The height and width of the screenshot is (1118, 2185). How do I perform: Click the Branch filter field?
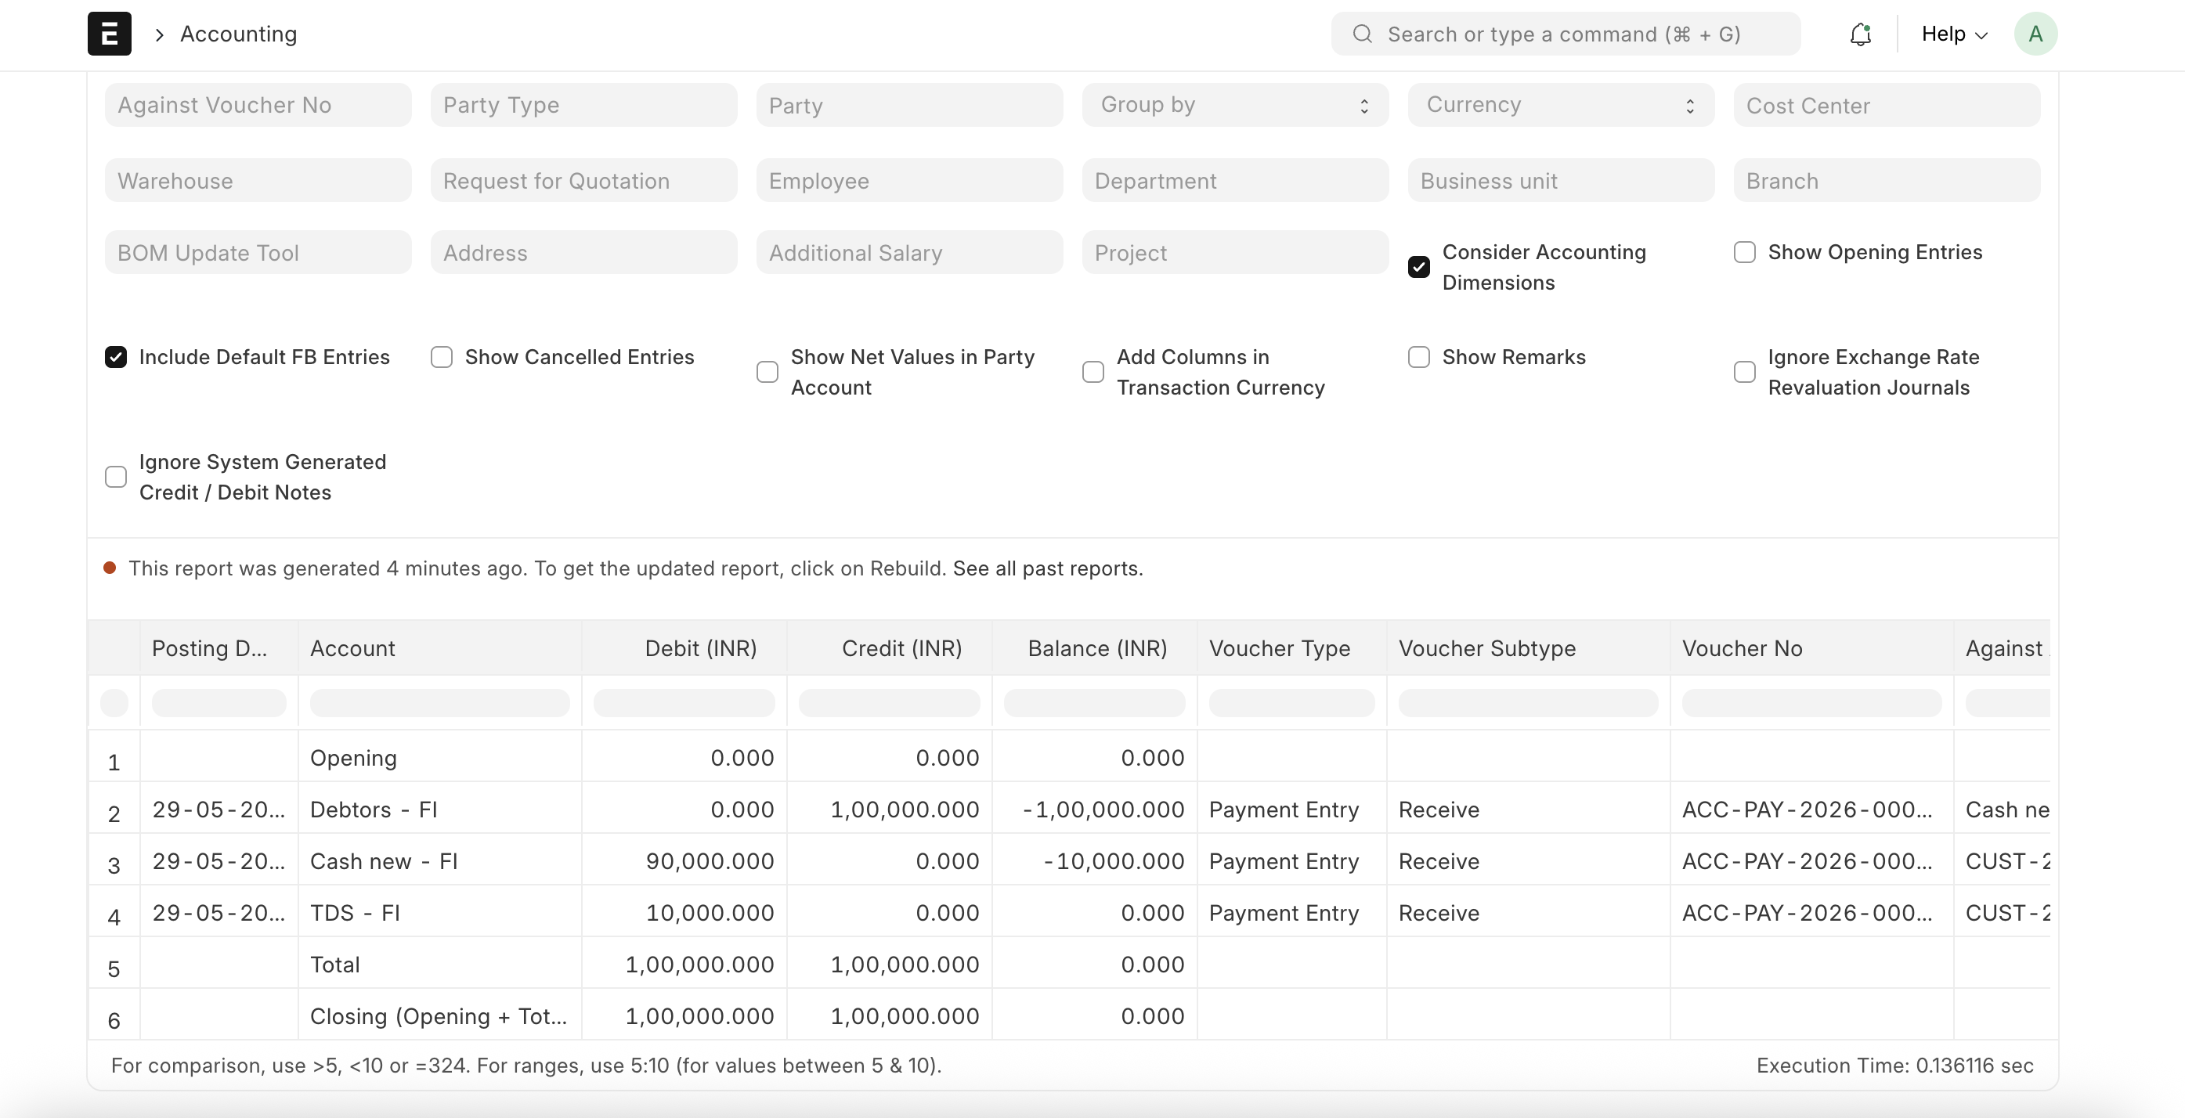pos(1887,181)
